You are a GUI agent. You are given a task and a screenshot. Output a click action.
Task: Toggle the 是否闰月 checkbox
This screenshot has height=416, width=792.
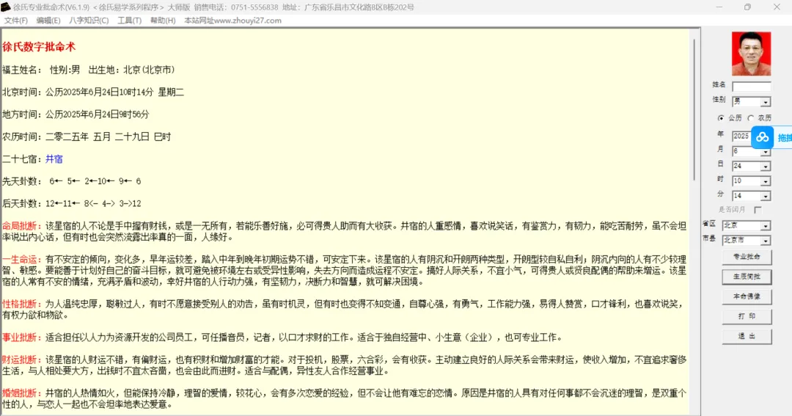coord(758,209)
